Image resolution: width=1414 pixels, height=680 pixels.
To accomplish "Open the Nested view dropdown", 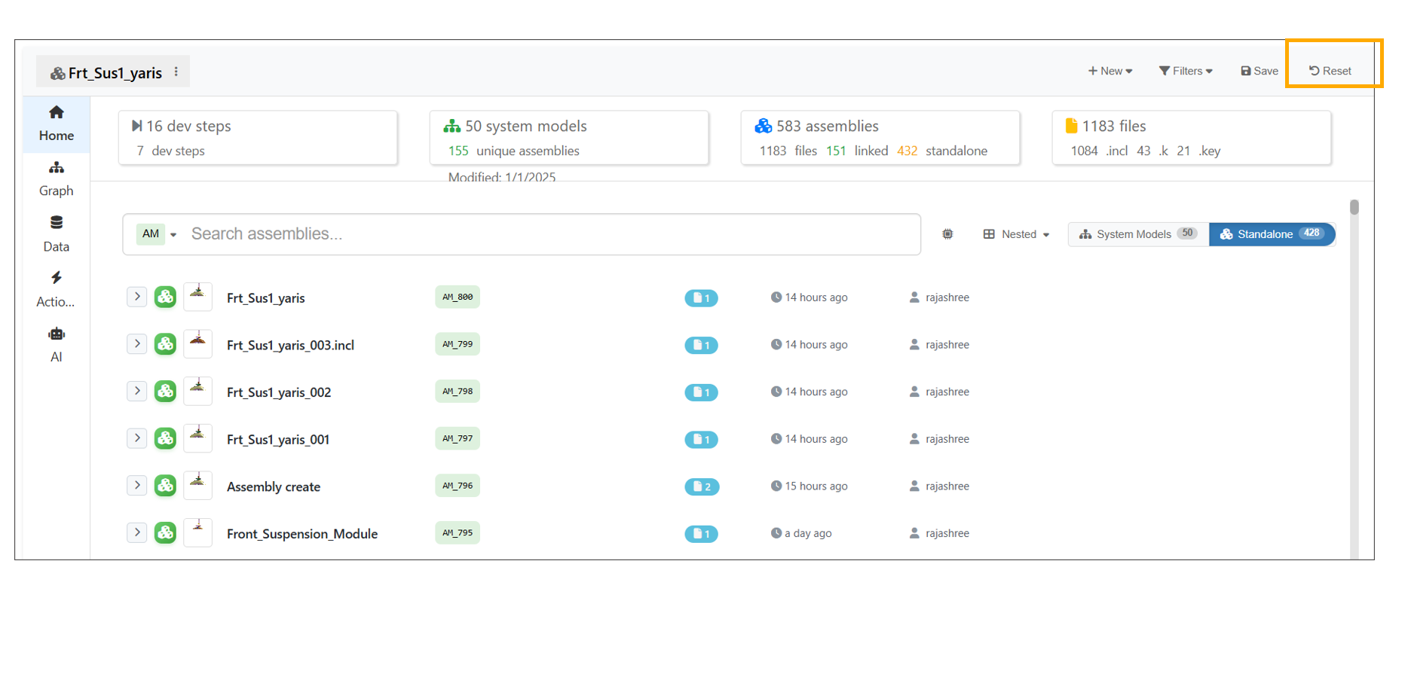I will (1016, 234).
